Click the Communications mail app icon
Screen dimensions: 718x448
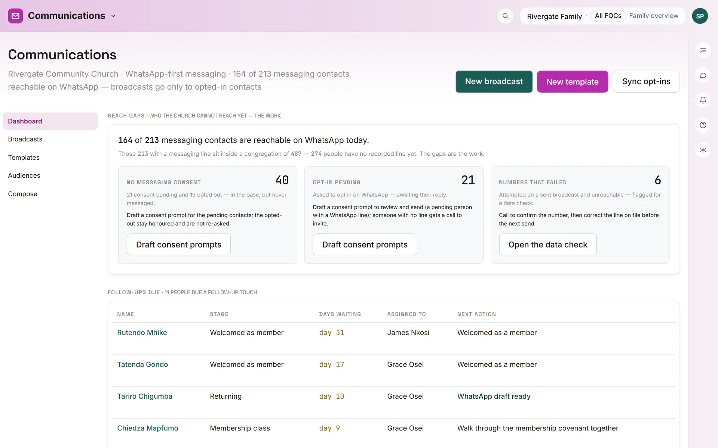15,16
